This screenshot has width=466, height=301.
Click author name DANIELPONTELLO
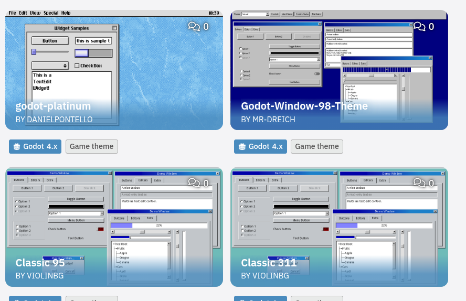[x=60, y=120]
